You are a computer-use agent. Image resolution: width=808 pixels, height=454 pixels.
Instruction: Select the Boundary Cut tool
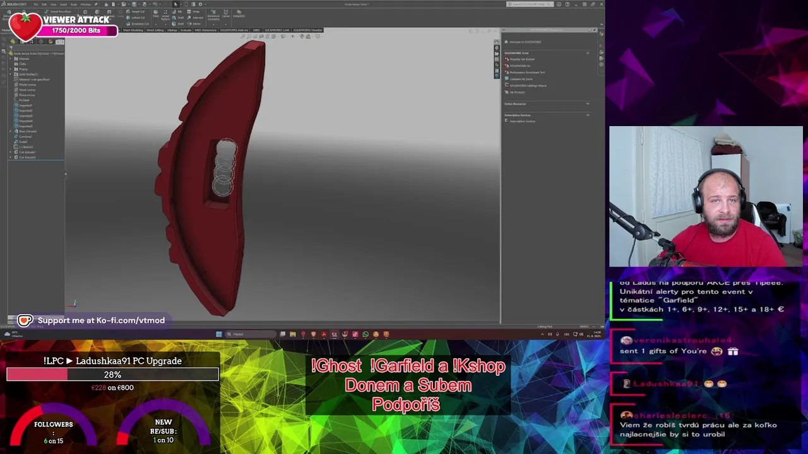pos(137,24)
